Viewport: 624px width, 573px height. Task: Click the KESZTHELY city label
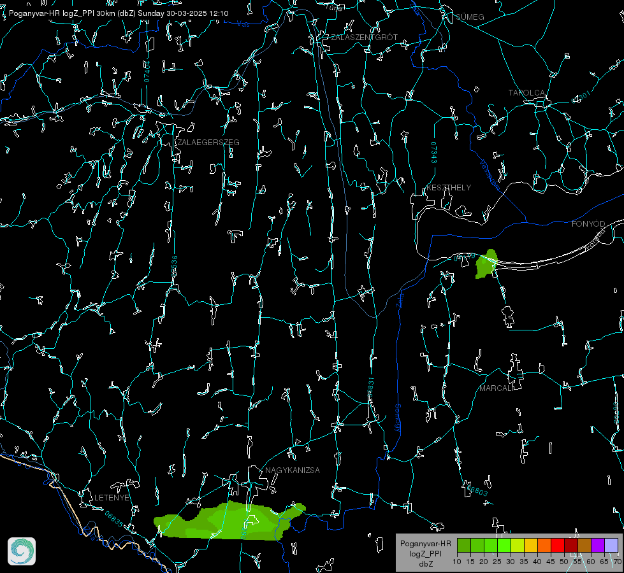point(449,187)
